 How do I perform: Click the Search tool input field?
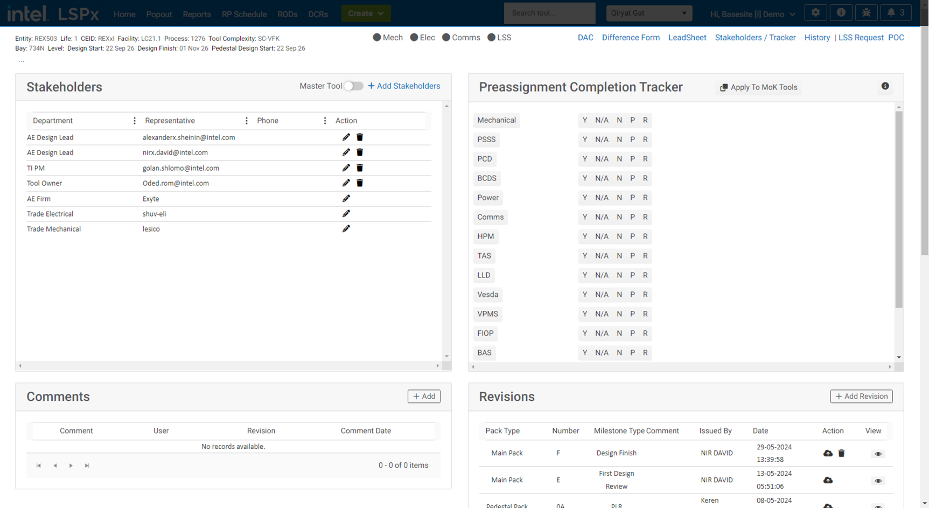(549, 13)
